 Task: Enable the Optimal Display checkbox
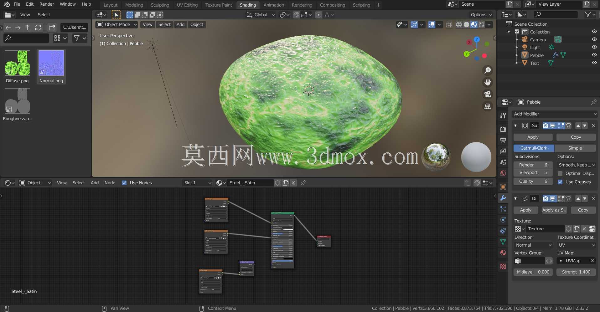[x=560, y=173]
